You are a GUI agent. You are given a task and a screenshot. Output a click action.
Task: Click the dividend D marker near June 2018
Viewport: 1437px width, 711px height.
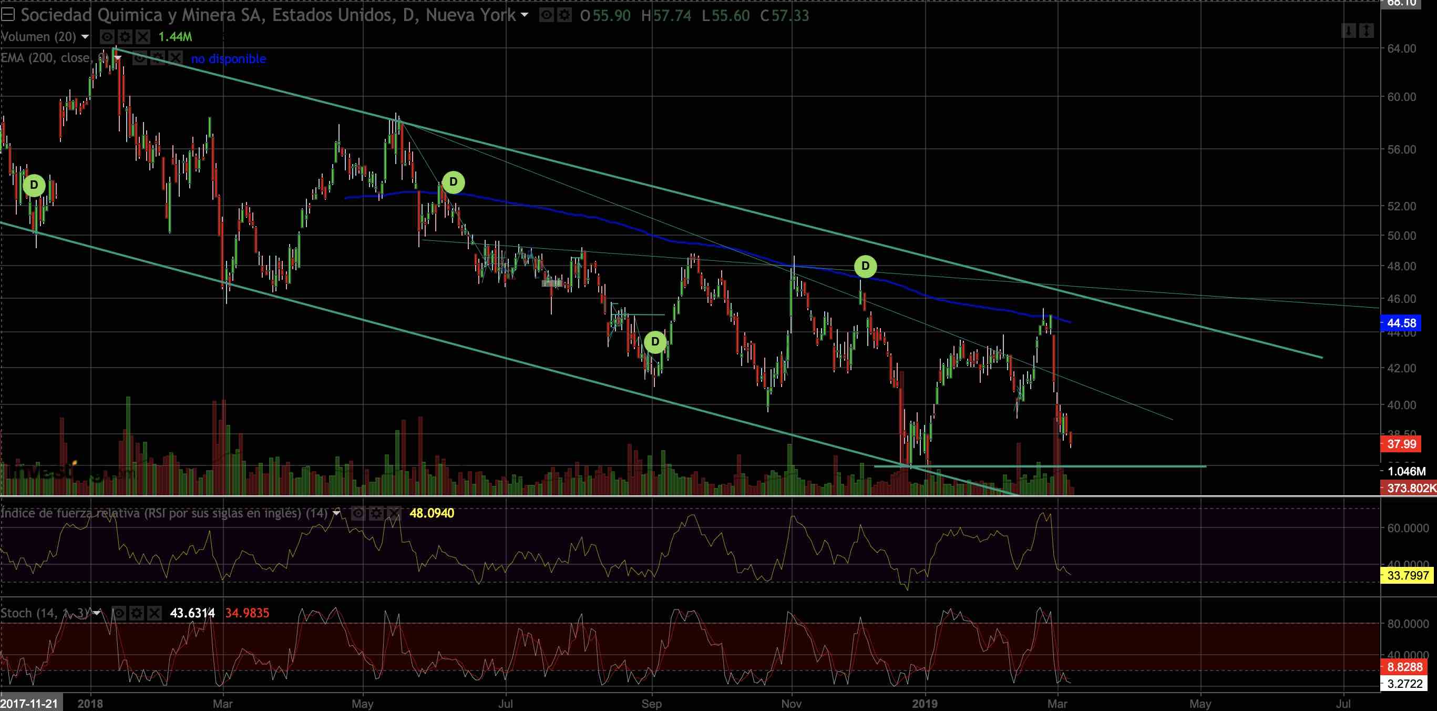click(453, 182)
